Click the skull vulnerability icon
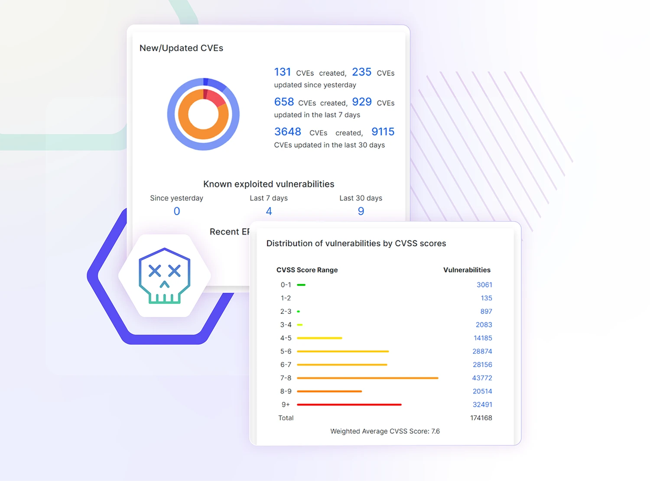Viewport: 650px width, 481px height. (165, 276)
